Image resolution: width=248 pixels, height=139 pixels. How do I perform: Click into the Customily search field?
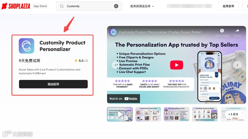pos(89,6)
